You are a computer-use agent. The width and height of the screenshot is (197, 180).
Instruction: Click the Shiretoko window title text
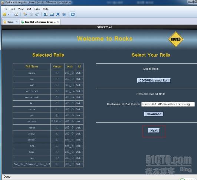[105, 27]
